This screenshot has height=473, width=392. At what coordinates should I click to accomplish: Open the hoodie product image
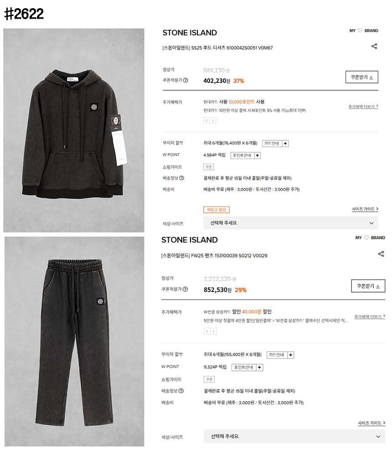pyautogui.click(x=74, y=130)
